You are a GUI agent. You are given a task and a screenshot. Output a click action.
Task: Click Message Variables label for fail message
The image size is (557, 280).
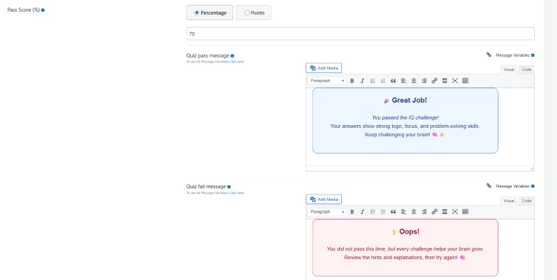[512, 186]
